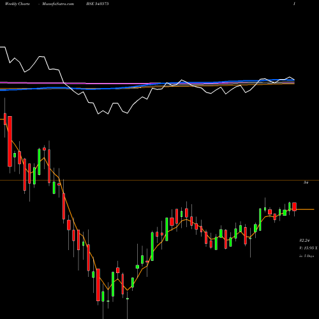Click the 'BSE 543575' ticker text
Viewport: 319px width, 319px height.
98,4
